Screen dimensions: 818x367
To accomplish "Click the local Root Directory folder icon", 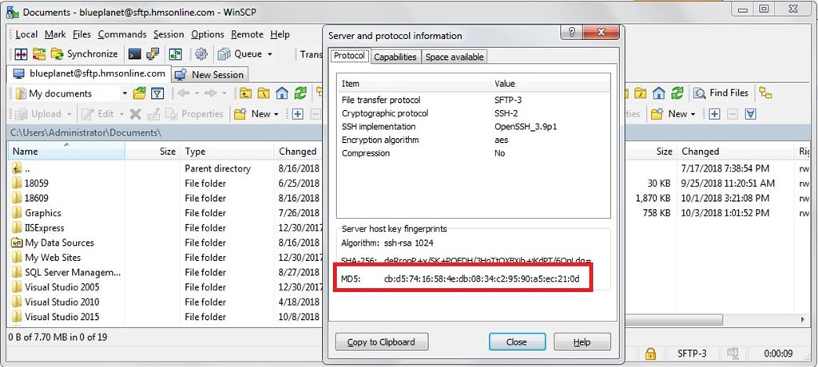I will 264,94.
